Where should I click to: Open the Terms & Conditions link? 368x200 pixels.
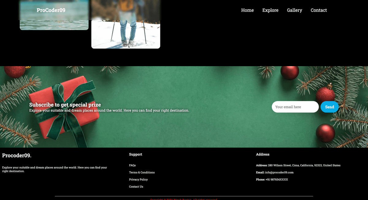point(142,172)
